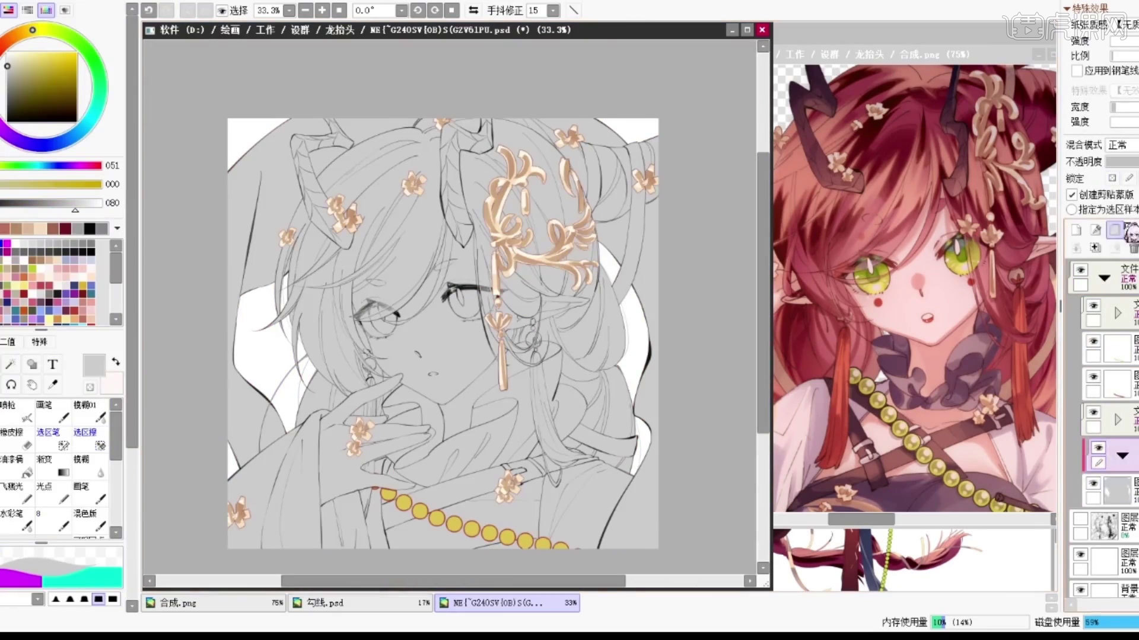Pick the foreground gray color swatch
Viewport: 1139px width, 640px height.
point(93,365)
